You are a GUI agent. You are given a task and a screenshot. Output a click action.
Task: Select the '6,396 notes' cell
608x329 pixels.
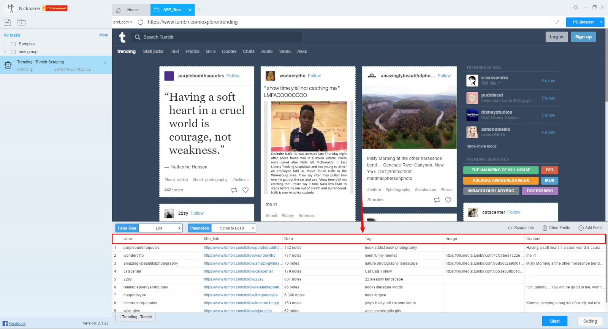322,295
